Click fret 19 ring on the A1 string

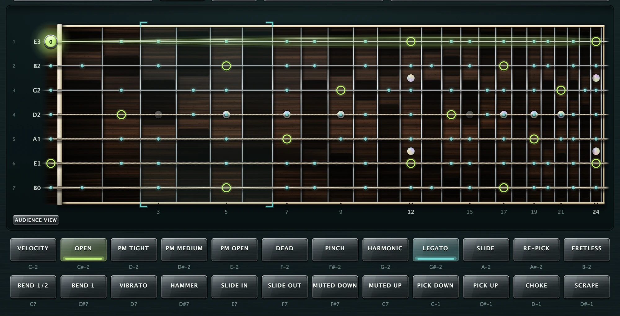pyautogui.click(x=534, y=139)
